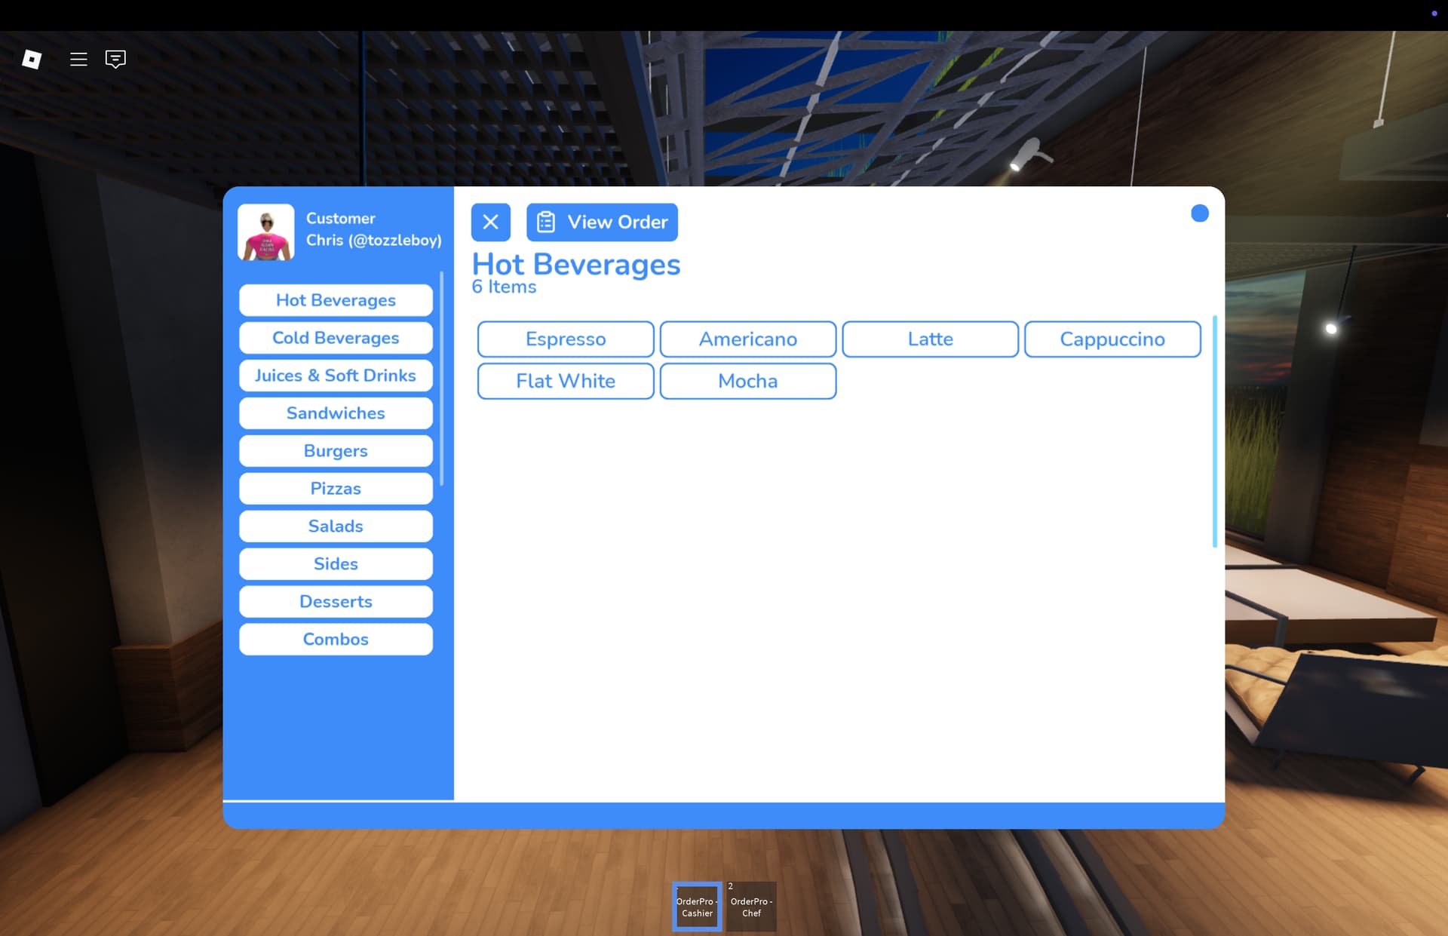This screenshot has height=936, width=1448.
Task: Open the Pizzas category
Action: (336, 489)
